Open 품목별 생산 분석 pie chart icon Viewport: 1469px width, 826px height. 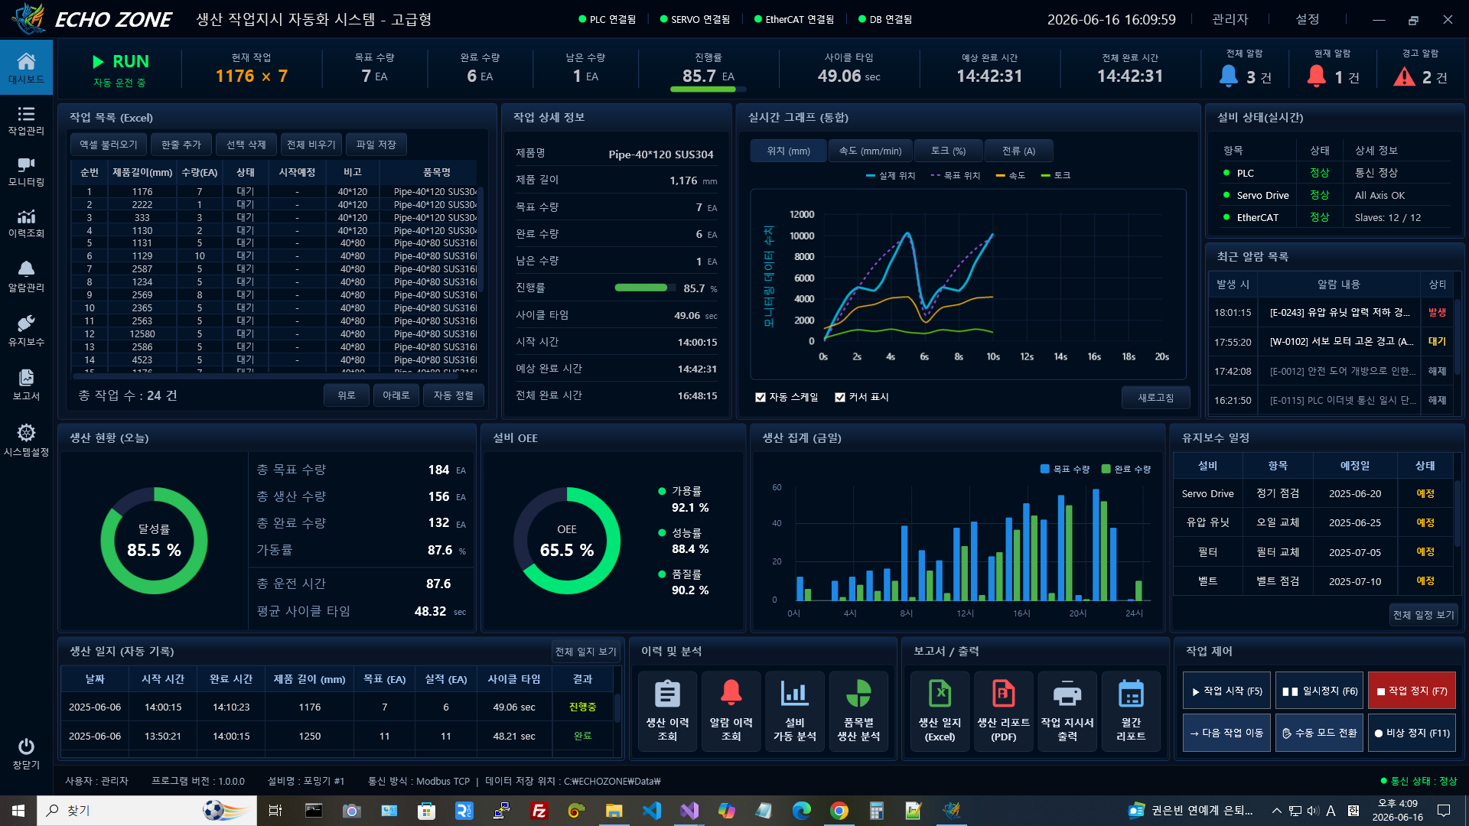click(858, 694)
